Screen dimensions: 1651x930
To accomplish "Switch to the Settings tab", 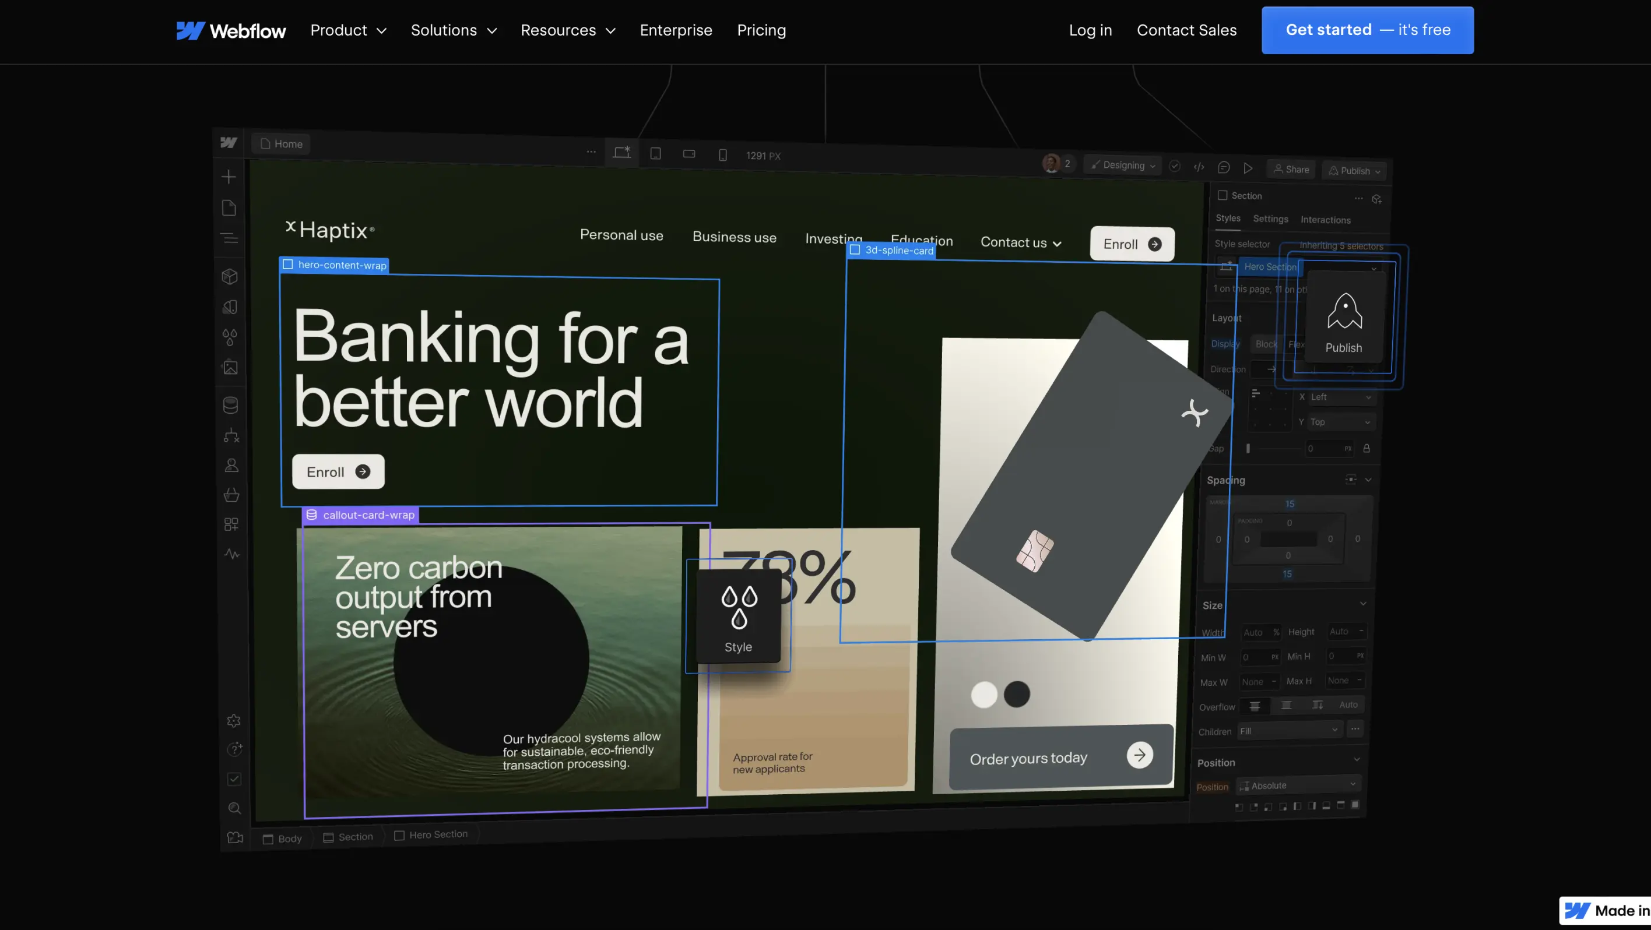I will click(x=1271, y=219).
